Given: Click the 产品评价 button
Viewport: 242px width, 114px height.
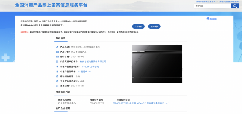Looking at the screenshot, I should tap(138, 27).
